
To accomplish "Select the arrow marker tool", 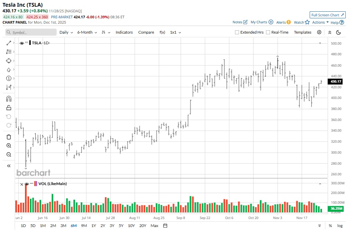I will tap(9, 70).
